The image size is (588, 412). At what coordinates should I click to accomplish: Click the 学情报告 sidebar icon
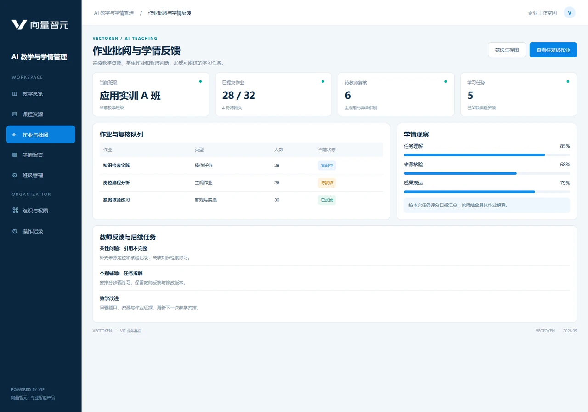(x=14, y=155)
